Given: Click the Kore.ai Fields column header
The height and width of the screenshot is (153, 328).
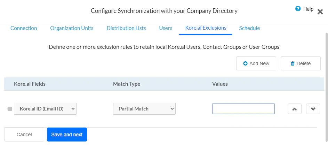Looking at the screenshot, I should (x=30, y=84).
